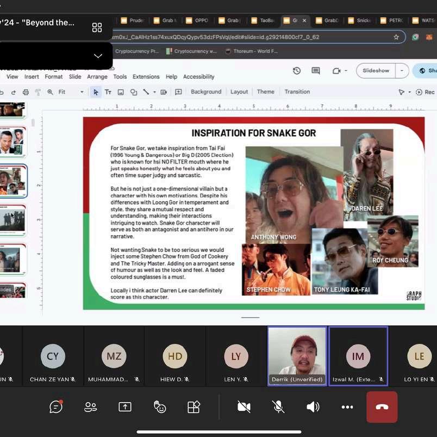Select Derrik's video tile

coord(297,356)
